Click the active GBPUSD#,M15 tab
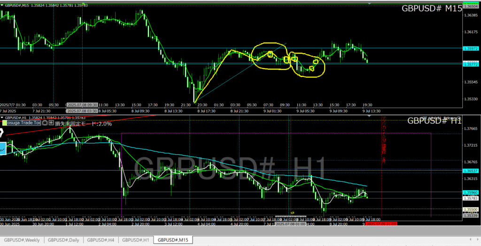481x246 pixels. (173, 240)
